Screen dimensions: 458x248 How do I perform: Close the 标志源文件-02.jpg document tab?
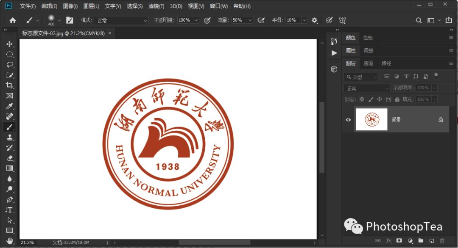(x=110, y=33)
